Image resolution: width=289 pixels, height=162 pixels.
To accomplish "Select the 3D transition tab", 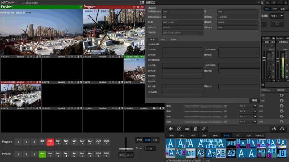I will 238,135.
